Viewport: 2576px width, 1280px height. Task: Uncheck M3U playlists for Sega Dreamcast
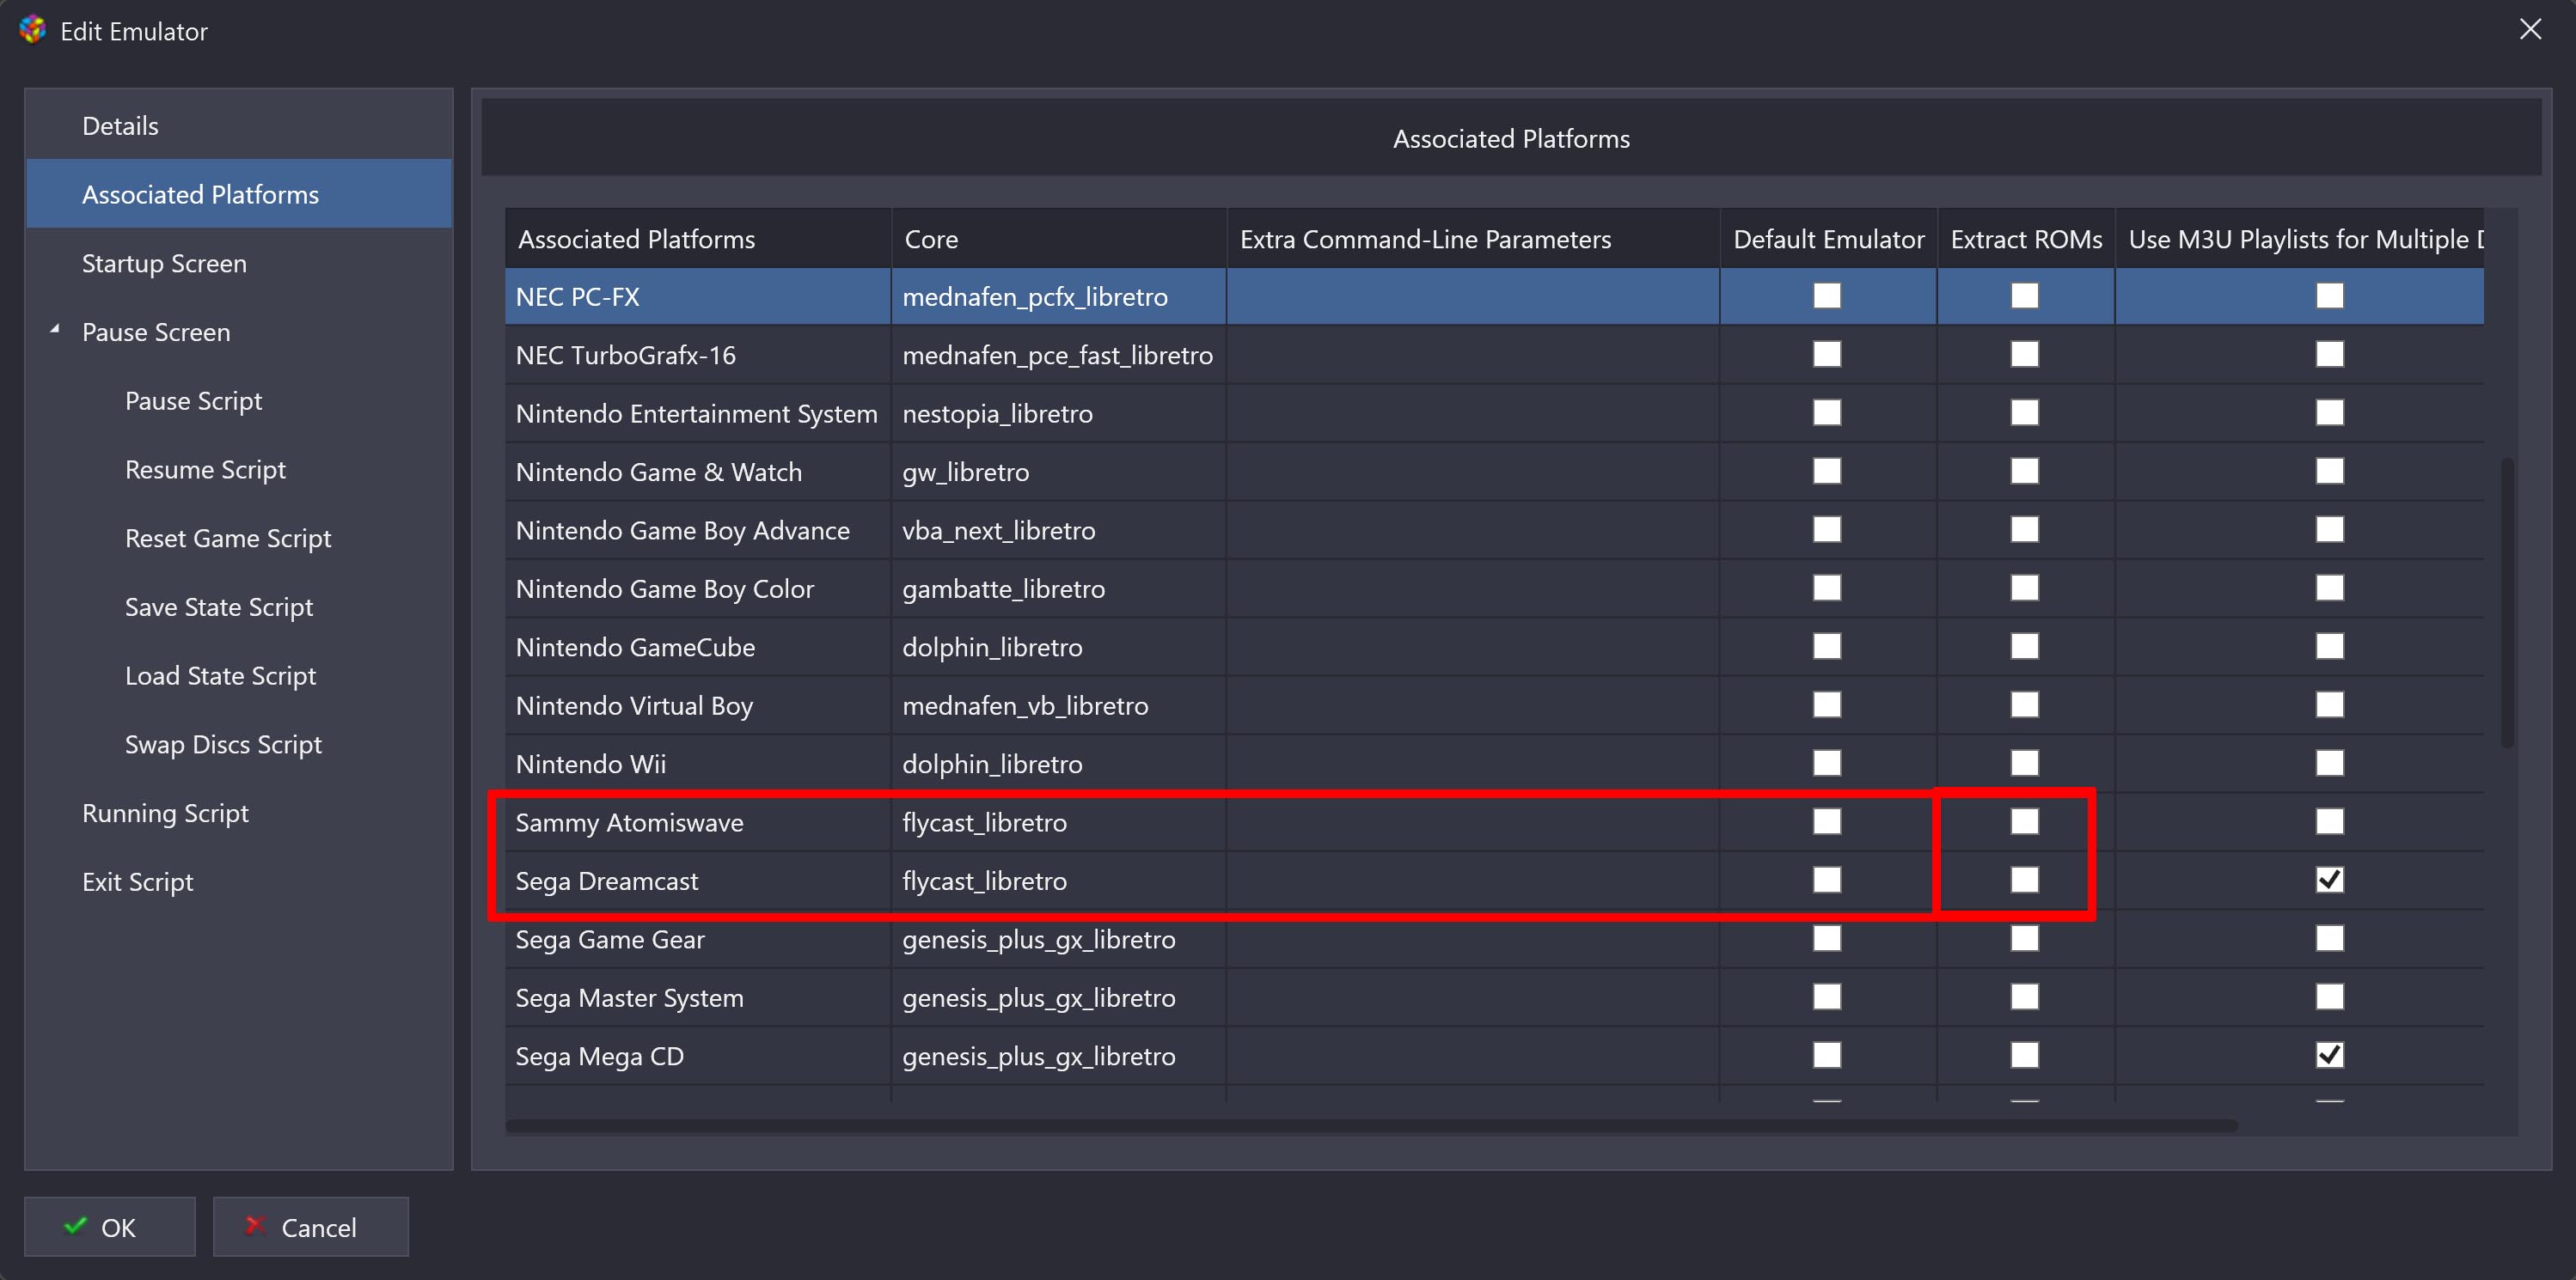(2330, 881)
